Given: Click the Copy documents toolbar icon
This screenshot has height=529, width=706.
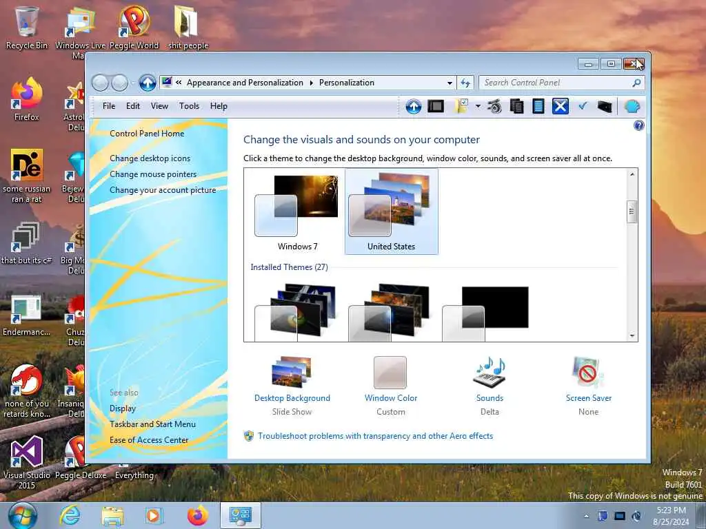Looking at the screenshot, I should 516,107.
